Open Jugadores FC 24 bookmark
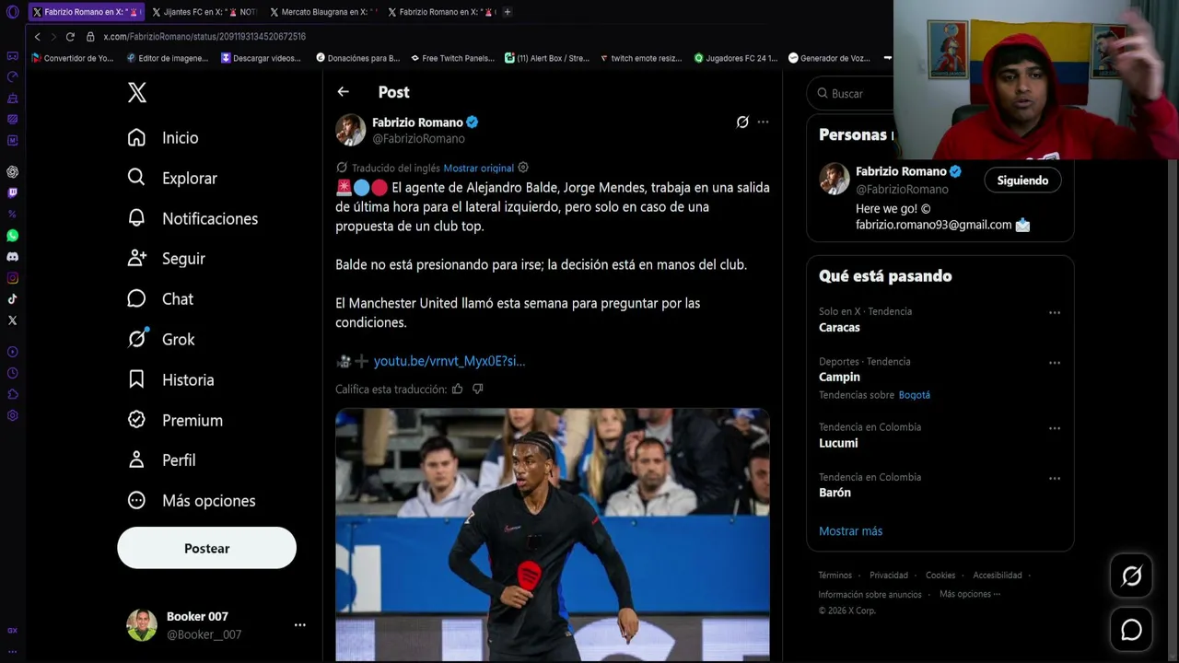This screenshot has height=663, width=1179. tap(736, 58)
